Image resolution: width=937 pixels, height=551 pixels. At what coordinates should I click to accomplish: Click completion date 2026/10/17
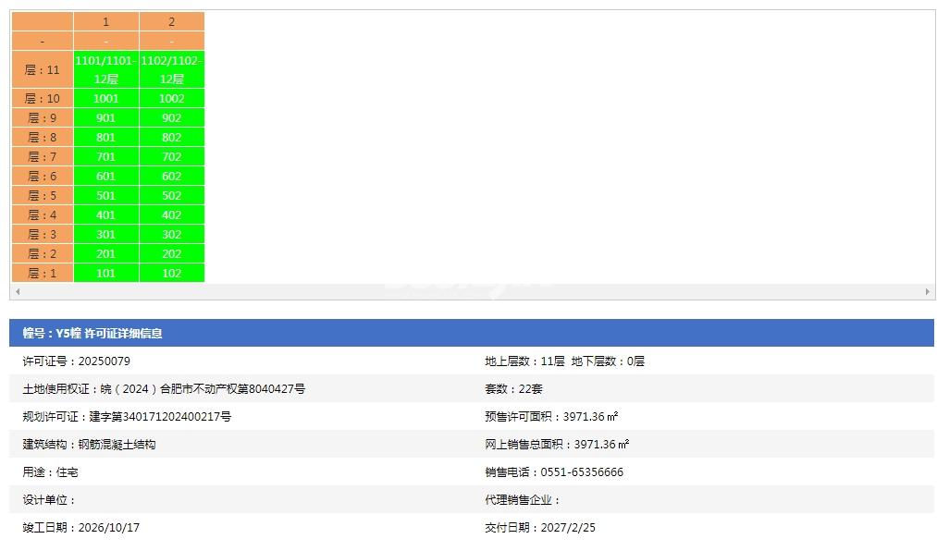109,528
